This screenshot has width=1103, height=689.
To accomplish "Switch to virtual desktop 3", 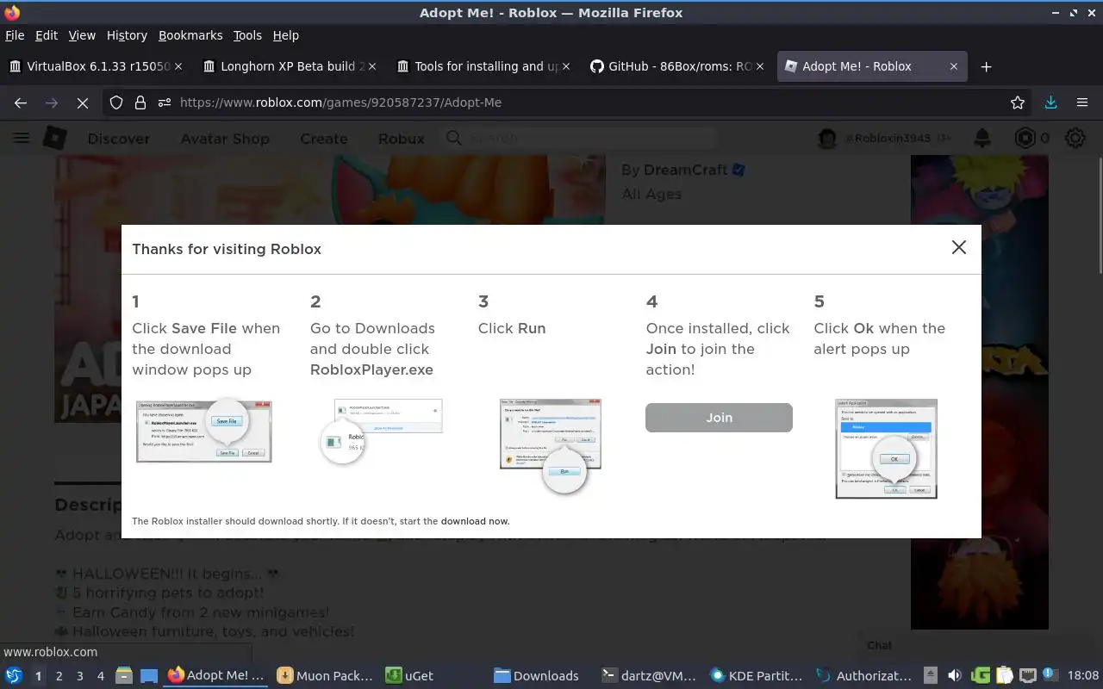I will pyautogui.click(x=80, y=676).
